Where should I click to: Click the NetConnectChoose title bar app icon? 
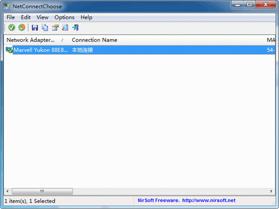7,7
